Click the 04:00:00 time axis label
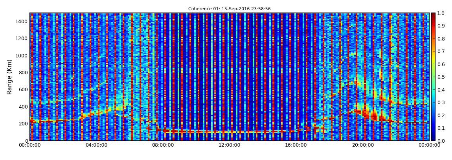This screenshot has height=160, width=452. coord(97,145)
